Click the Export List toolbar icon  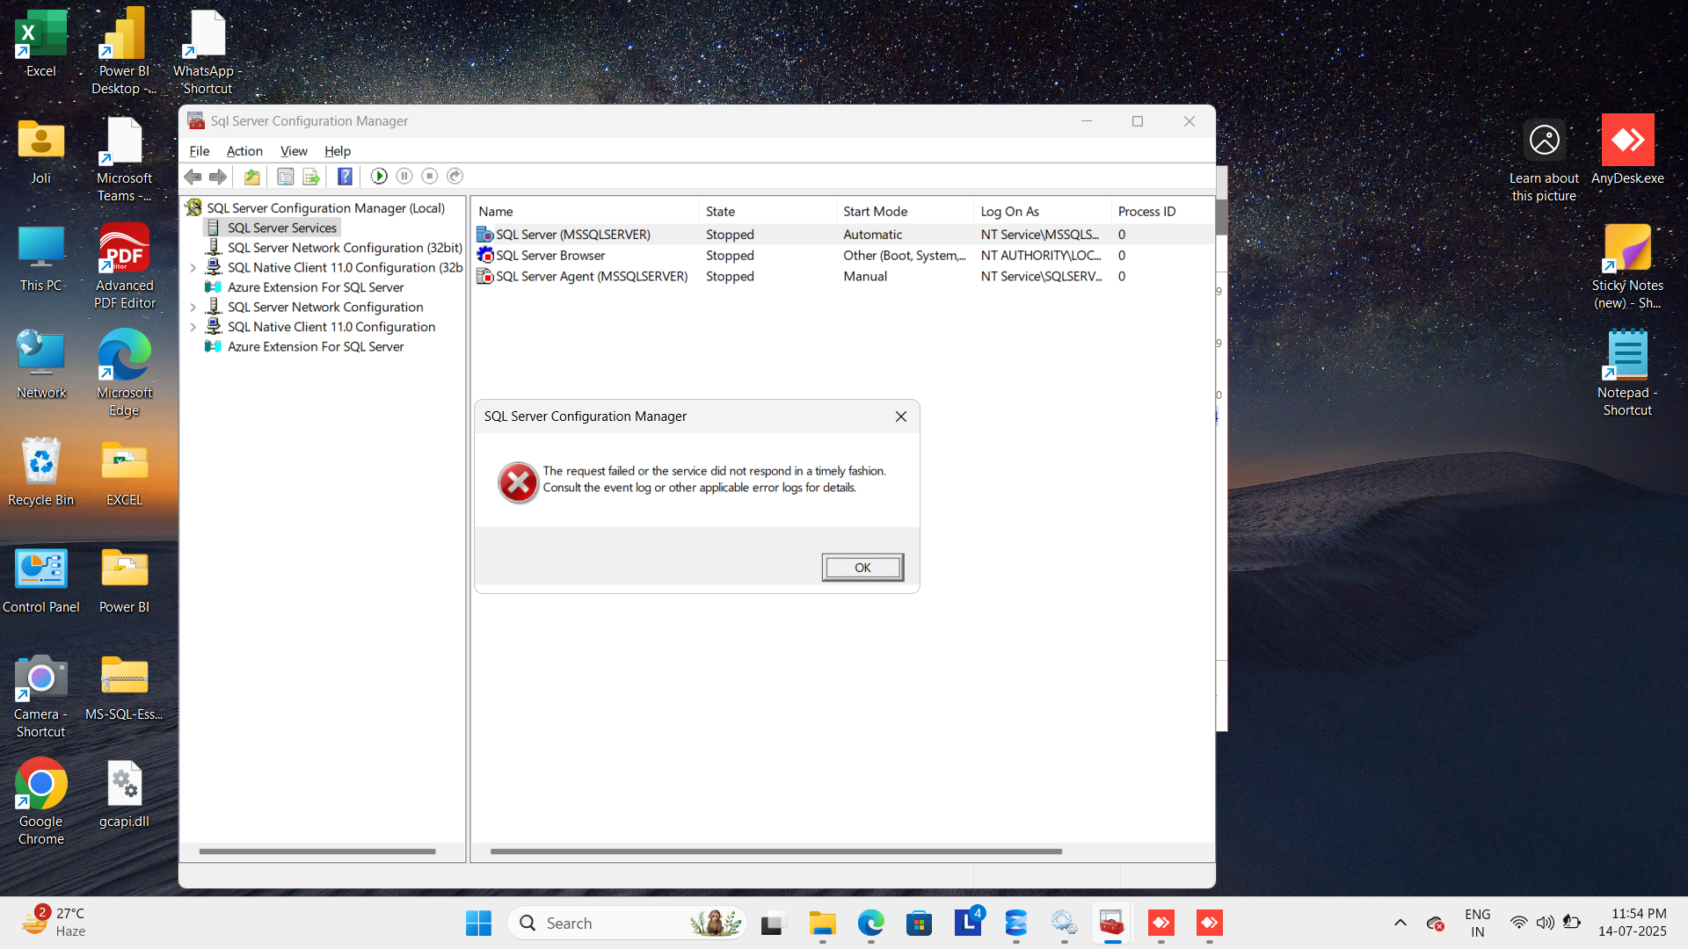tap(310, 177)
